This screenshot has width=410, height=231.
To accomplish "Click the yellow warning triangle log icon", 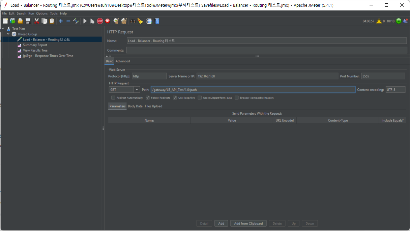I will point(379,21).
